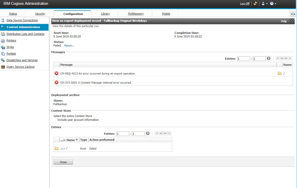
Task: Click the Data Source Connections icon
Action: 3,20
